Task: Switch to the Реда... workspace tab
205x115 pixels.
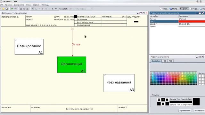Action: click(194, 9)
